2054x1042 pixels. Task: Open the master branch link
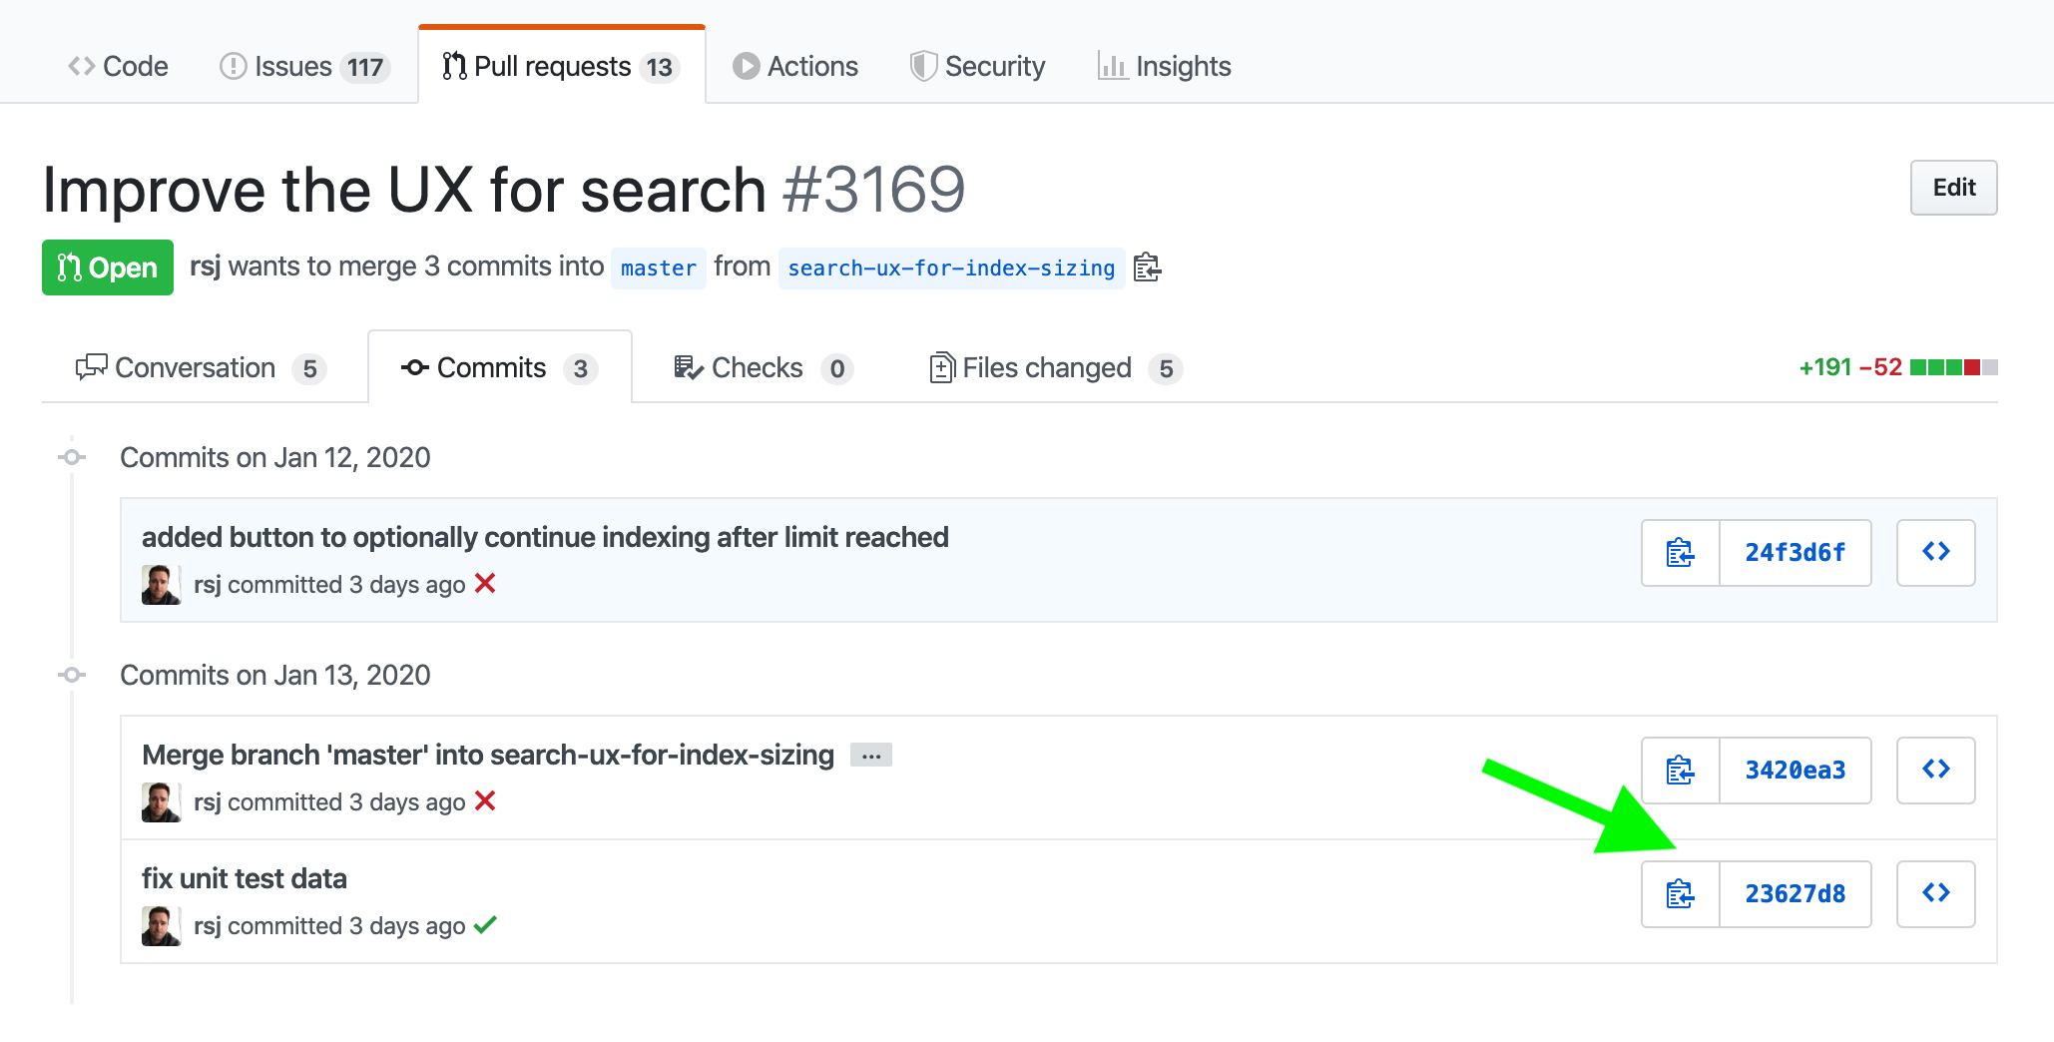659,267
